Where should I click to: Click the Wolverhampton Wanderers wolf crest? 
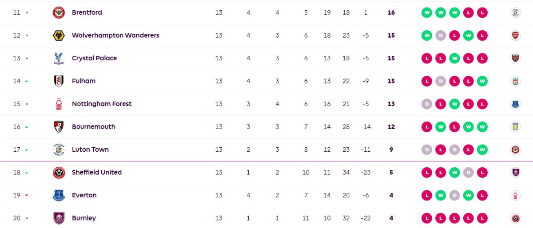(x=59, y=35)
